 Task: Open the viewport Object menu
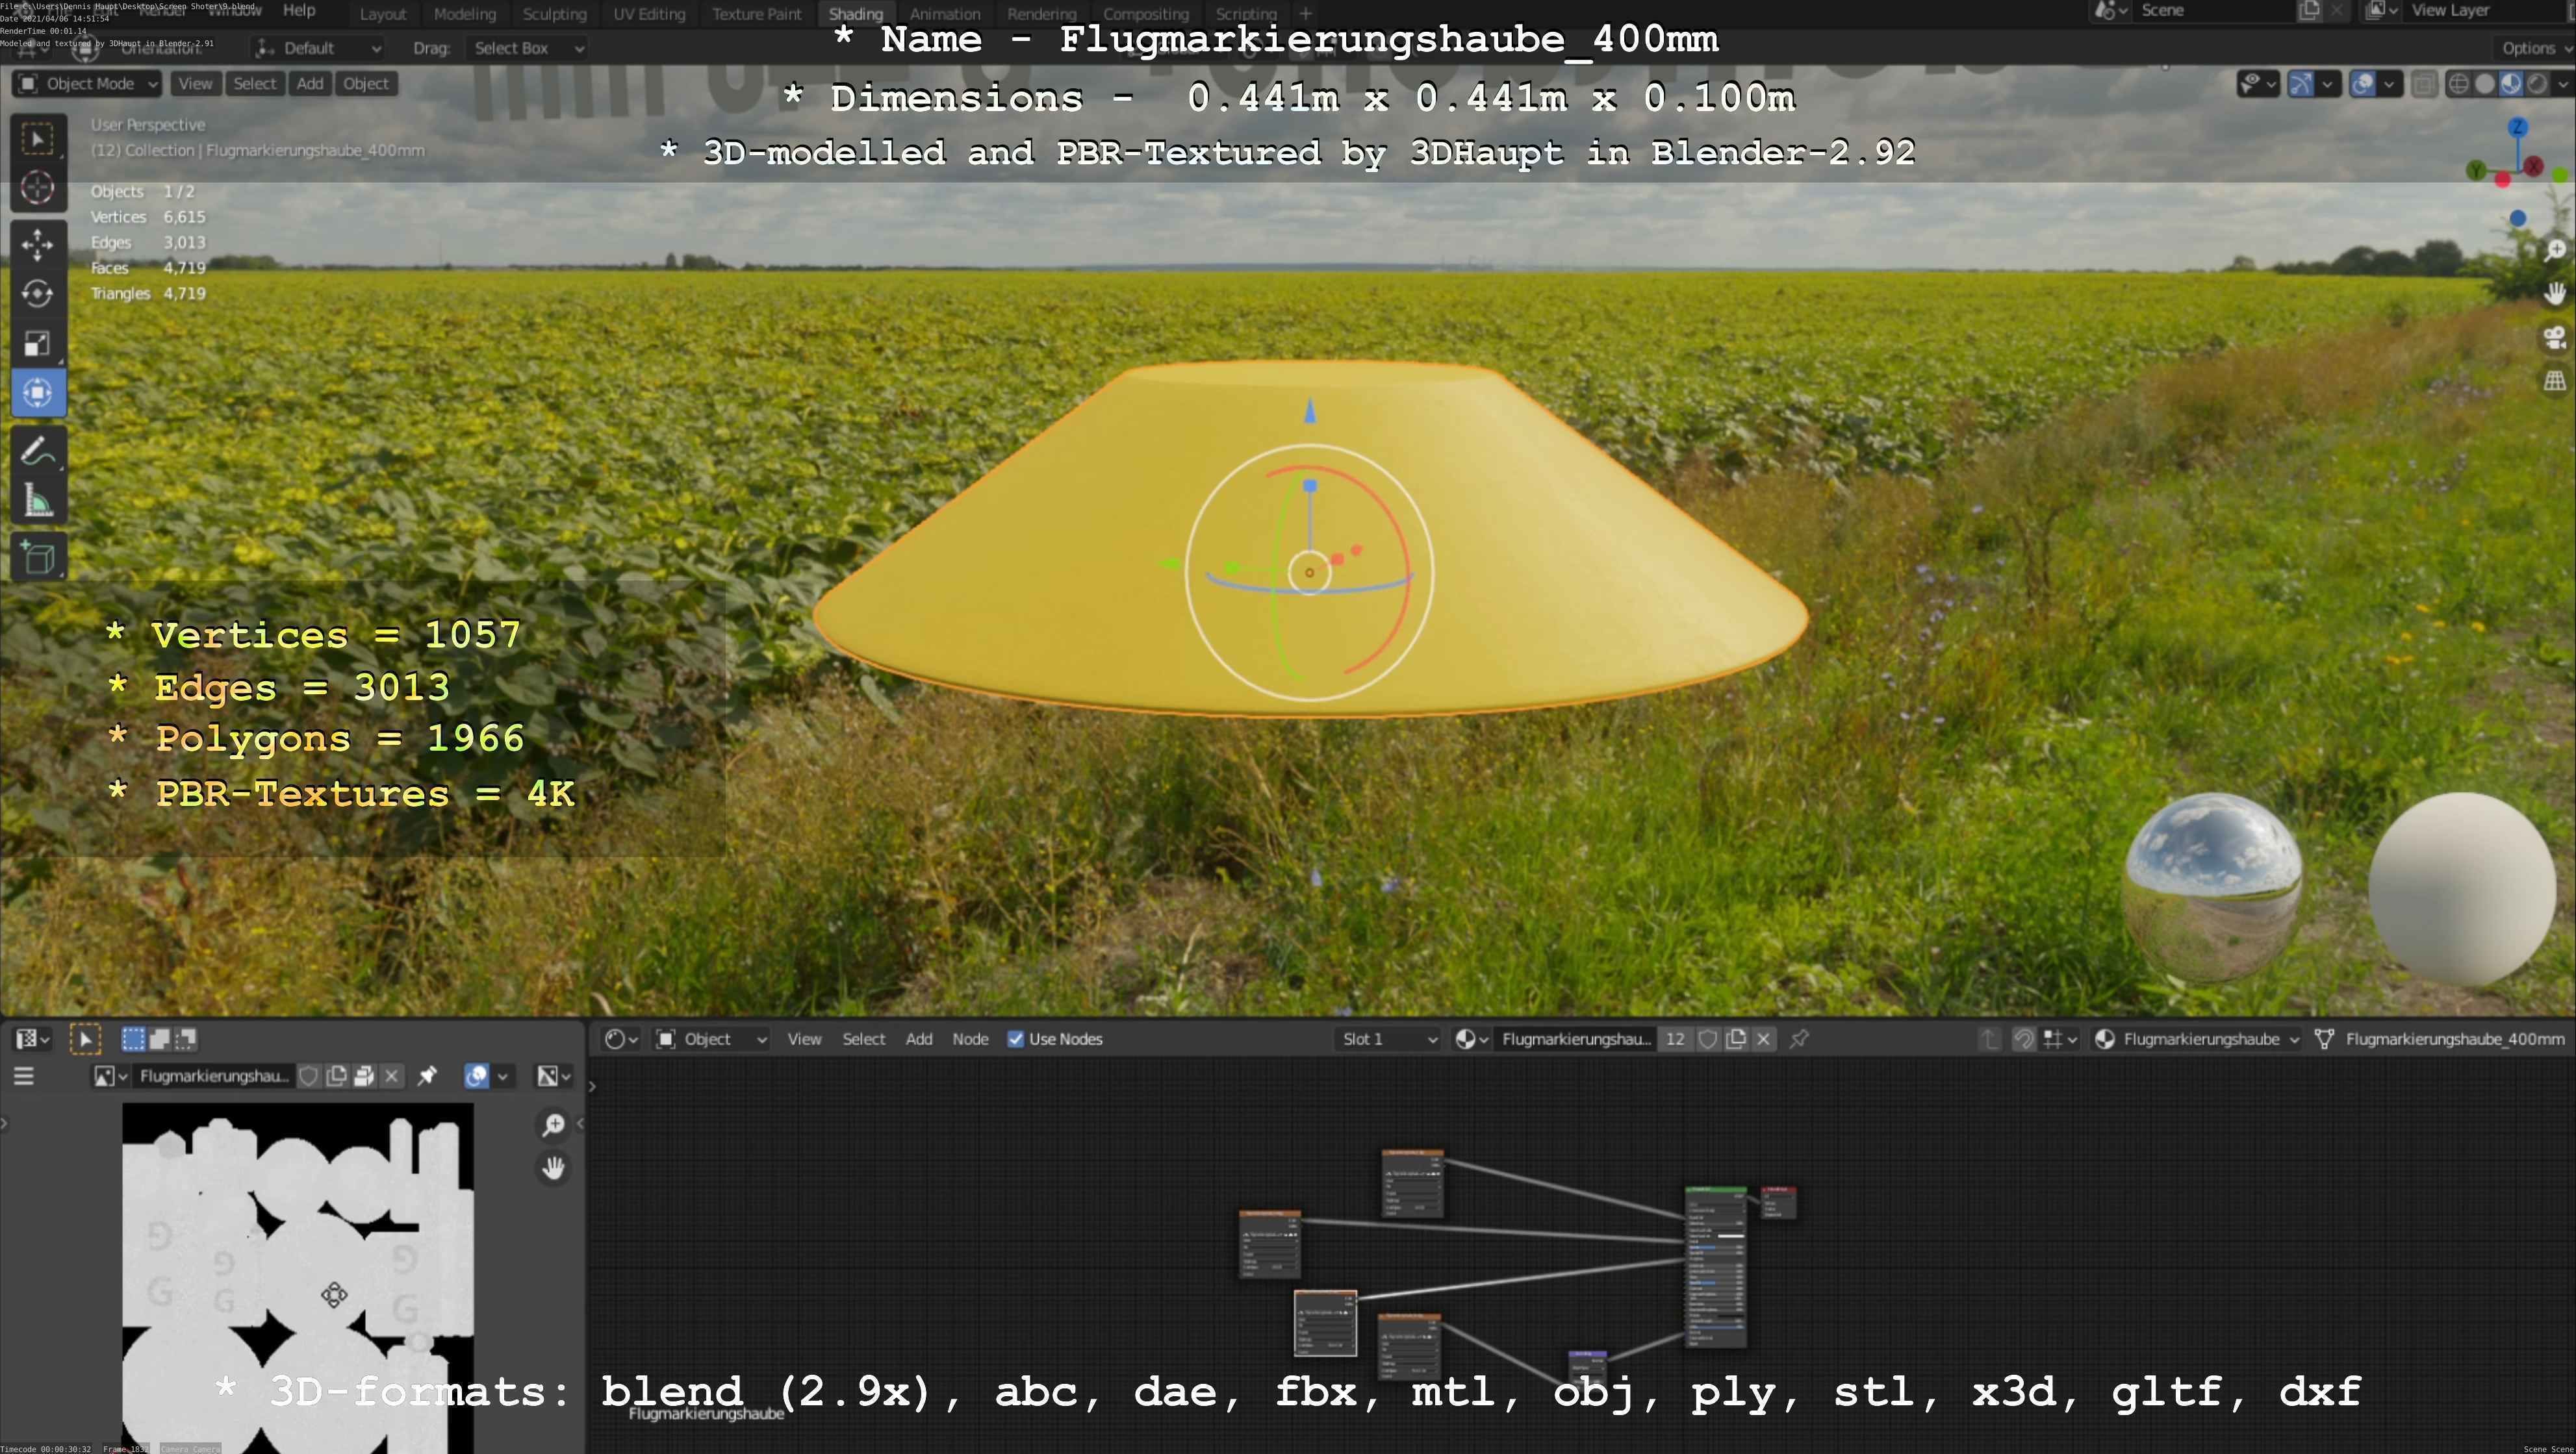pos(366,84)
